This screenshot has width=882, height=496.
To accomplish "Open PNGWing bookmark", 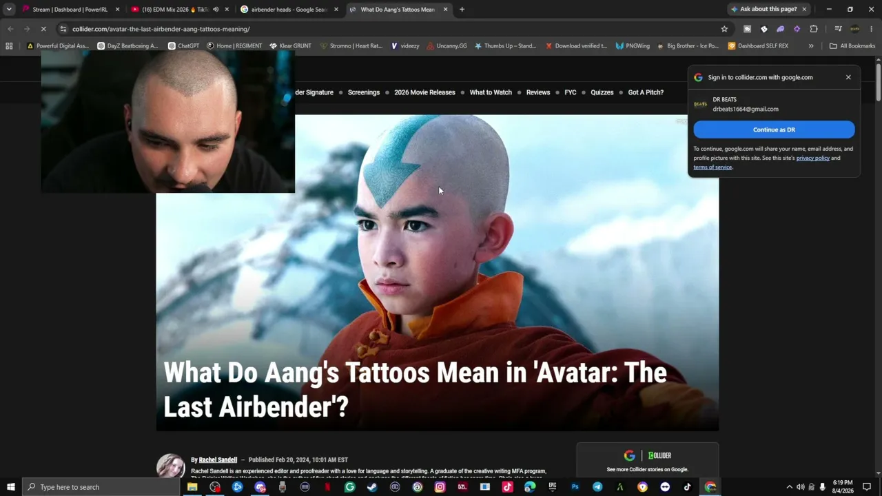I will click(x=633, y=46).
